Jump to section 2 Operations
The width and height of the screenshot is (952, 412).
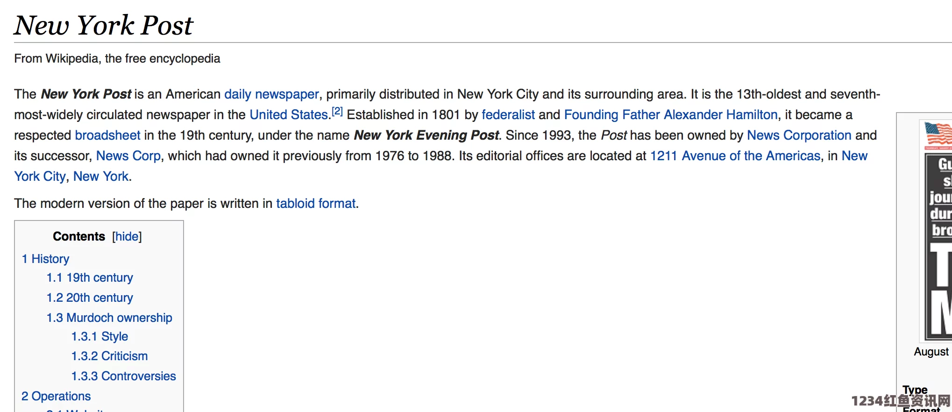56,396
